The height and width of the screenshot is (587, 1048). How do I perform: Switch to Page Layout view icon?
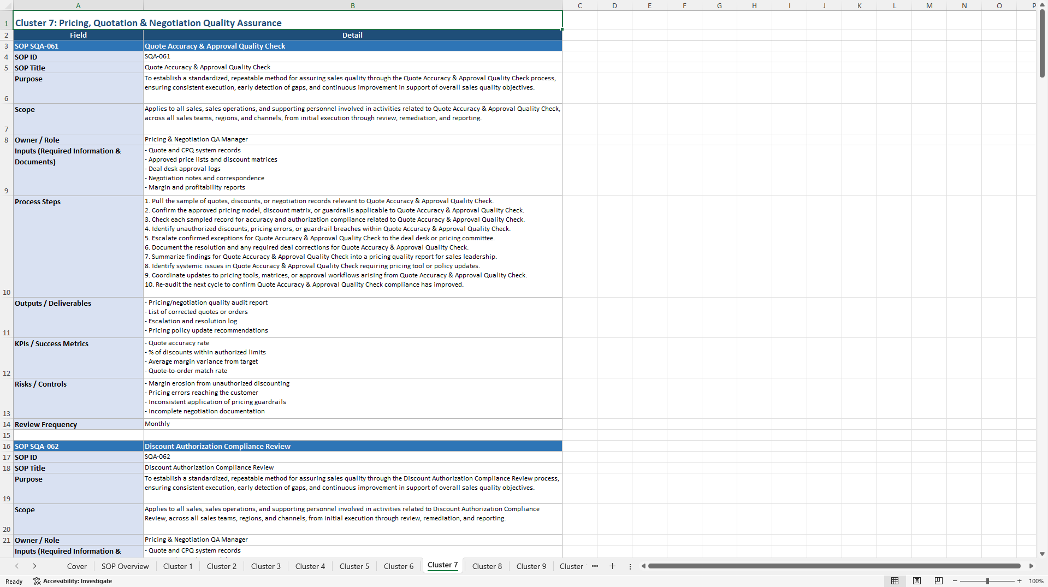pyautogui.click(x=917, y=581)
